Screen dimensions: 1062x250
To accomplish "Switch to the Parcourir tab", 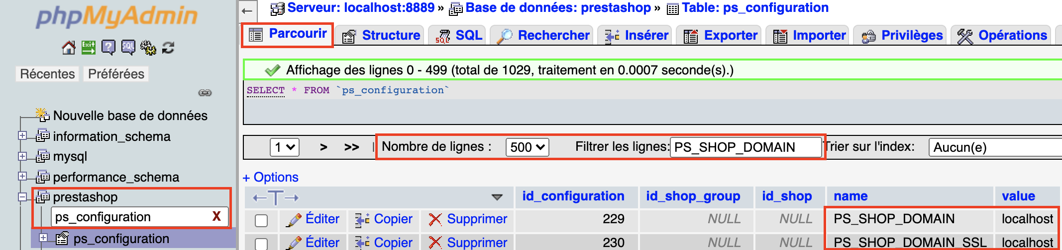I will point(288,34).
